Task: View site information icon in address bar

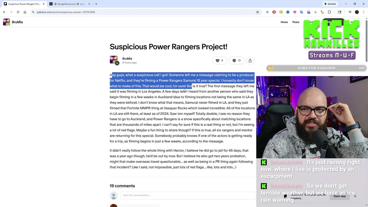Action: coord(33,12)
